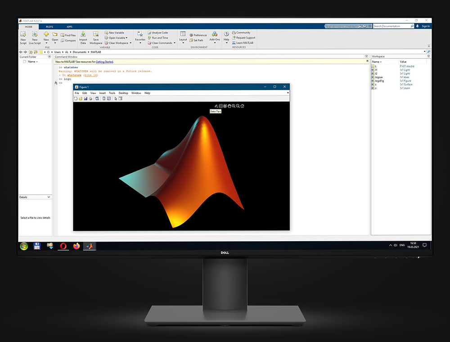Switch to the PLOTS tab
Viewport: 450px width, 342px height.
pyautogui.click(x=49, y=27)
